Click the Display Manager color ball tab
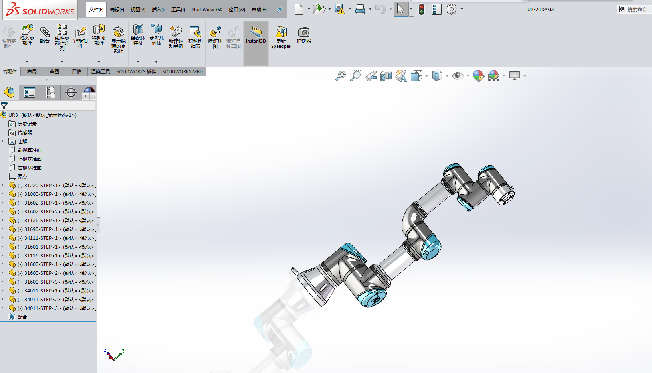Screen dimensions: 652x373 point(89,90)
